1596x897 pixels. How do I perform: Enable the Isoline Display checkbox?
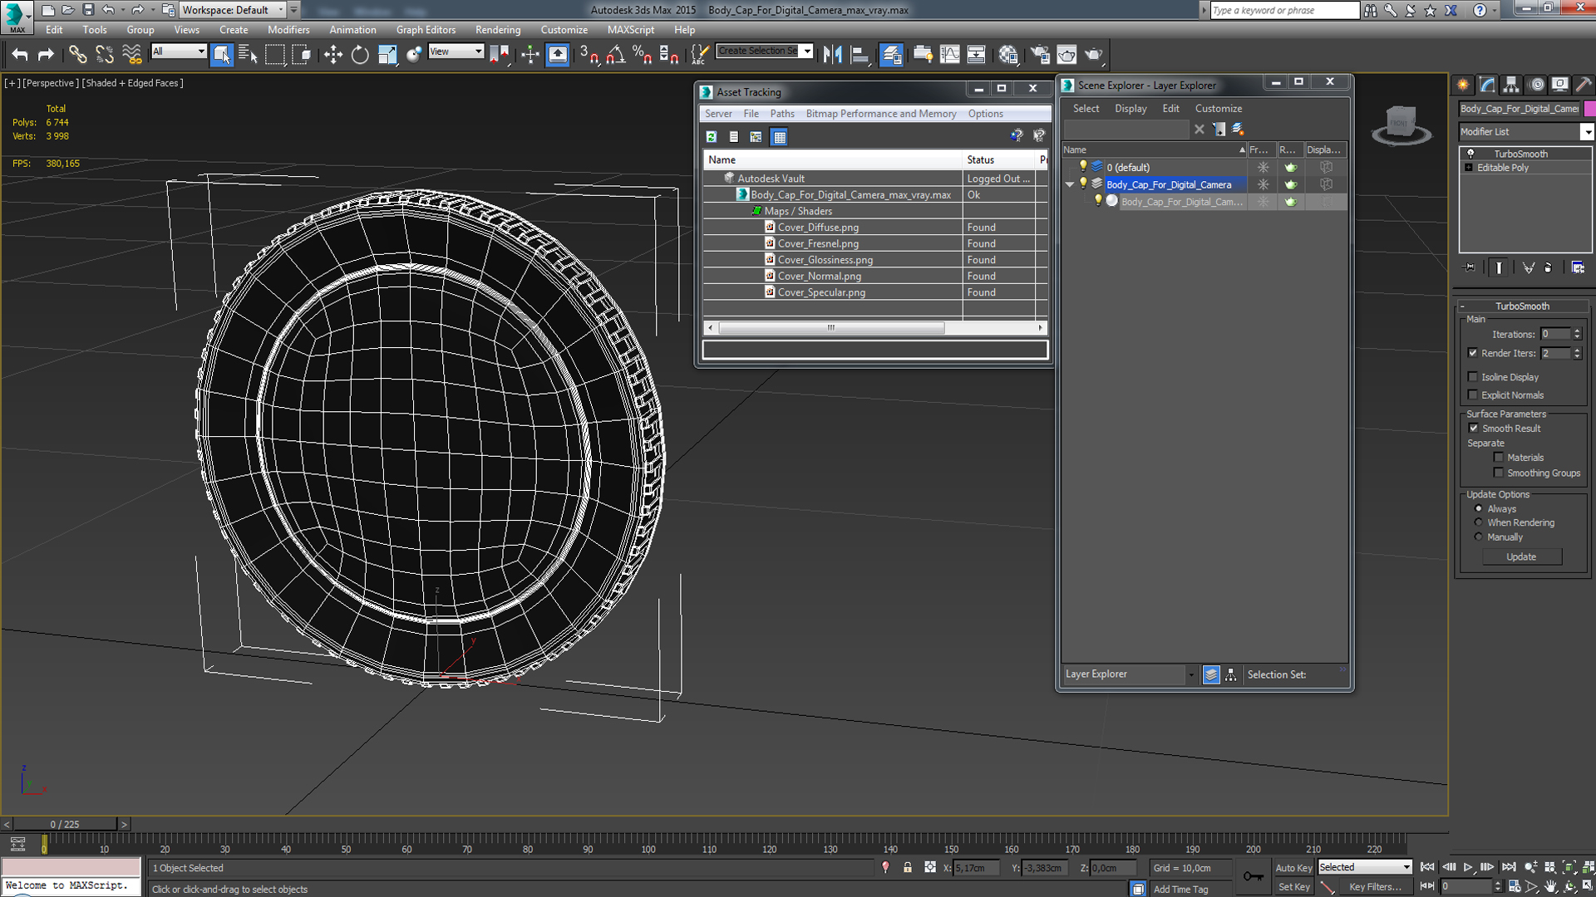[x=1474, y=377]
